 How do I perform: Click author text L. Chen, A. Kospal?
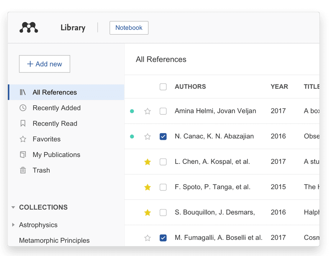click(x=212, y=161)
